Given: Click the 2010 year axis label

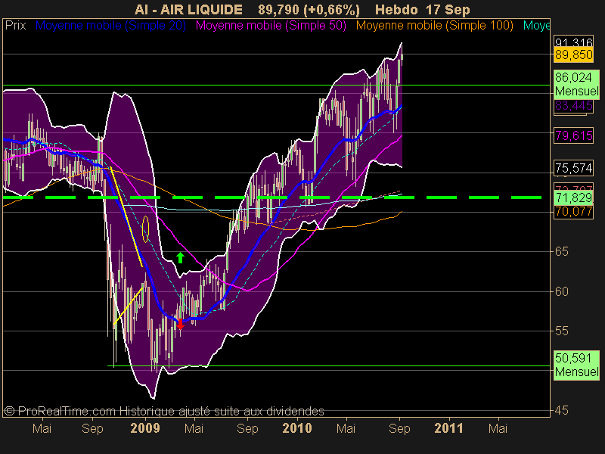Looking at the screenshot, I should pos(297,428).
